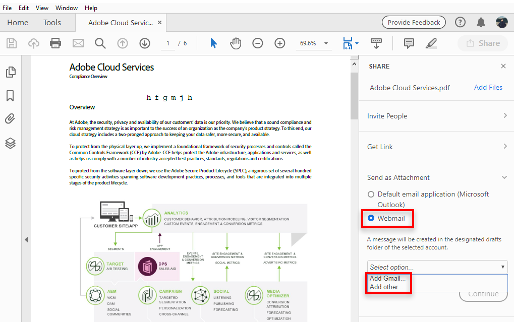Switch to the Home tab
The width and height of the screenshot is (514, 322).
(18, 23)
